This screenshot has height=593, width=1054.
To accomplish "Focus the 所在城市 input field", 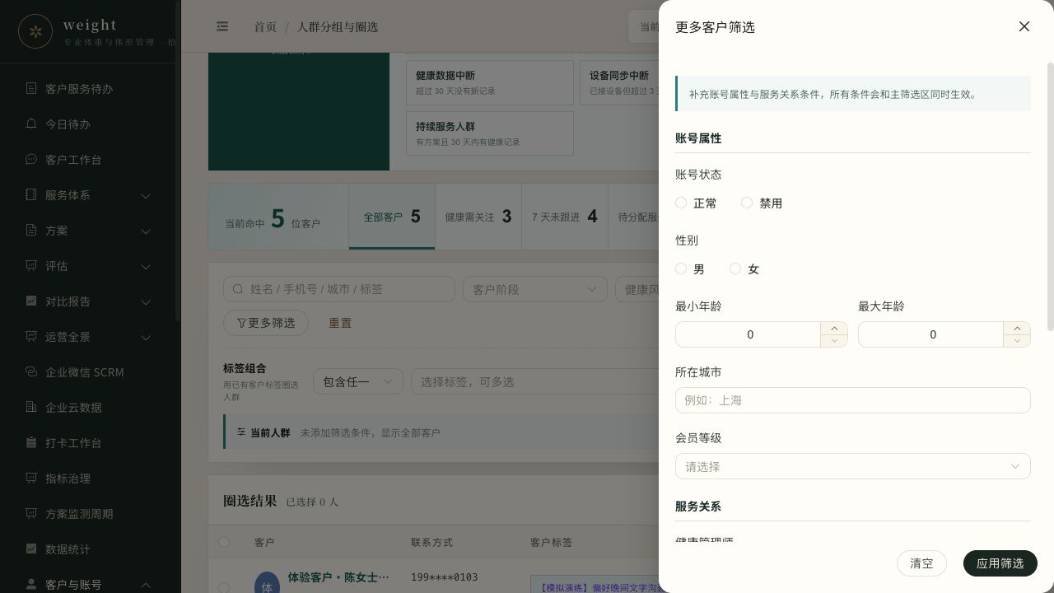I will [x=852, y=400].
